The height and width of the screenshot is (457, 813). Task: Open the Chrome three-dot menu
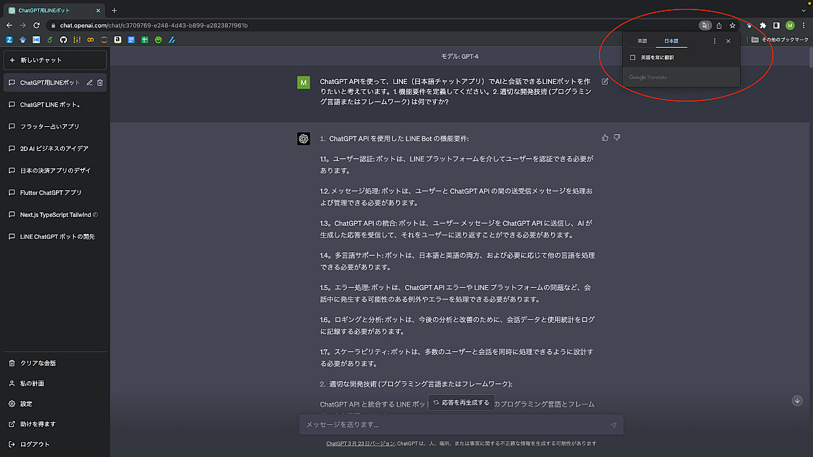pos(803,25)
